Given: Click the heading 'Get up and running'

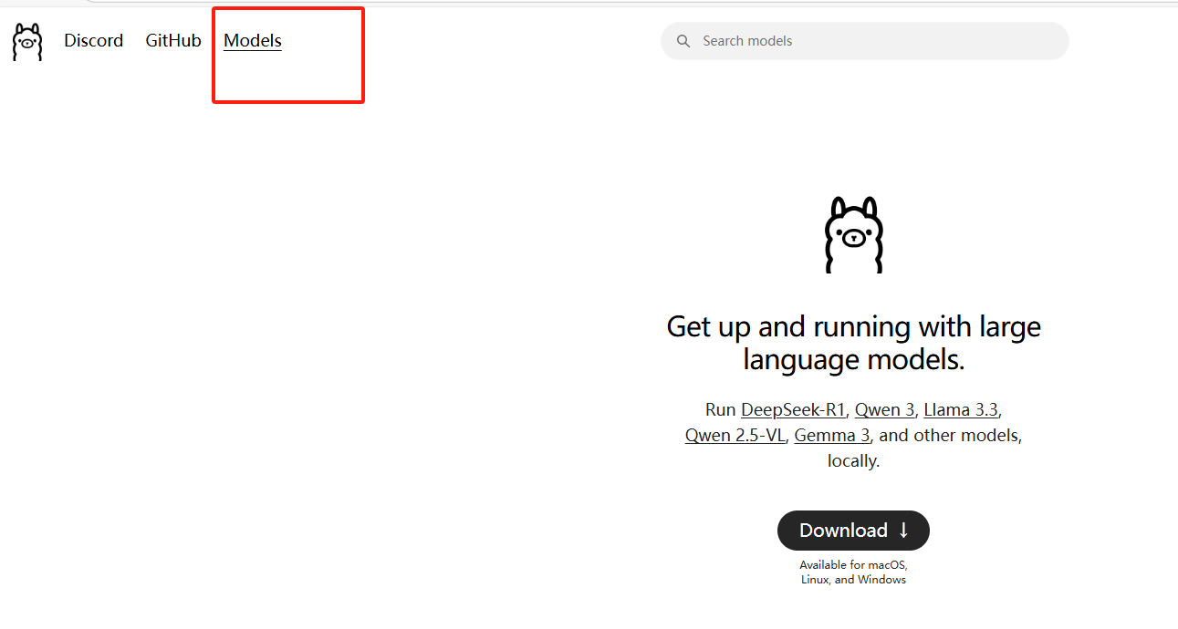Looking at the screenshot, I should coord(854,343).
